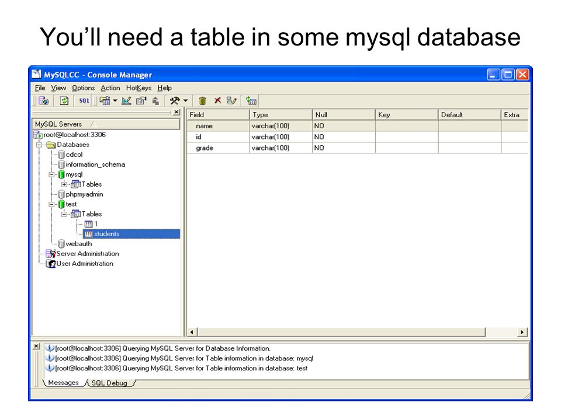561x420 pixels.
Task: Collapse the Databases folder node
Action: point(39,145)
